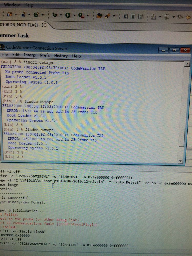The height and width of the screenshot is (256, 192).
Task: Open dropdown next to New class icon
Action: (x=43, y=15)
